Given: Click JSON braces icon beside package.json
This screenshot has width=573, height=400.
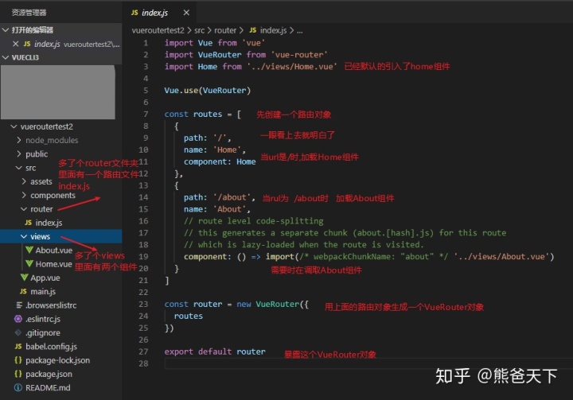Looking at the screenshot, I should (x=18, y=374).
